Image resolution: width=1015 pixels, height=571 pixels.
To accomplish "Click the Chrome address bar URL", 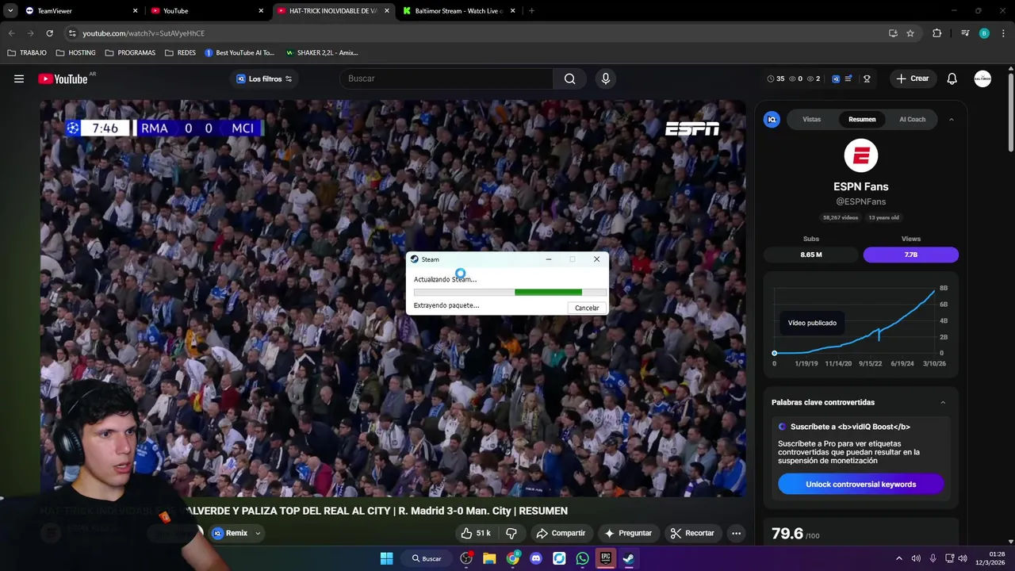I will 144,33.
